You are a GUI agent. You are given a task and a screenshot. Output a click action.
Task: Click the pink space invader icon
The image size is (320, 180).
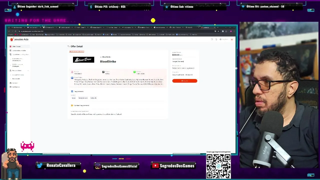click(x=27, y=146)
